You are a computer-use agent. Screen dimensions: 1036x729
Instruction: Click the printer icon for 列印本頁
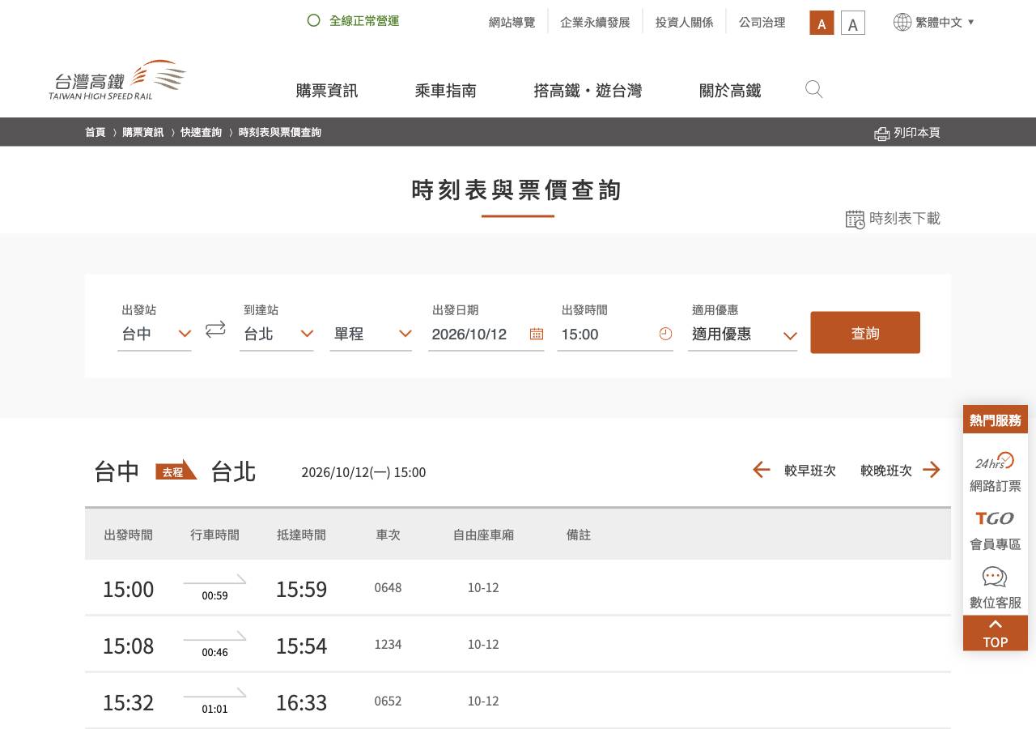(x=881, y=133)
